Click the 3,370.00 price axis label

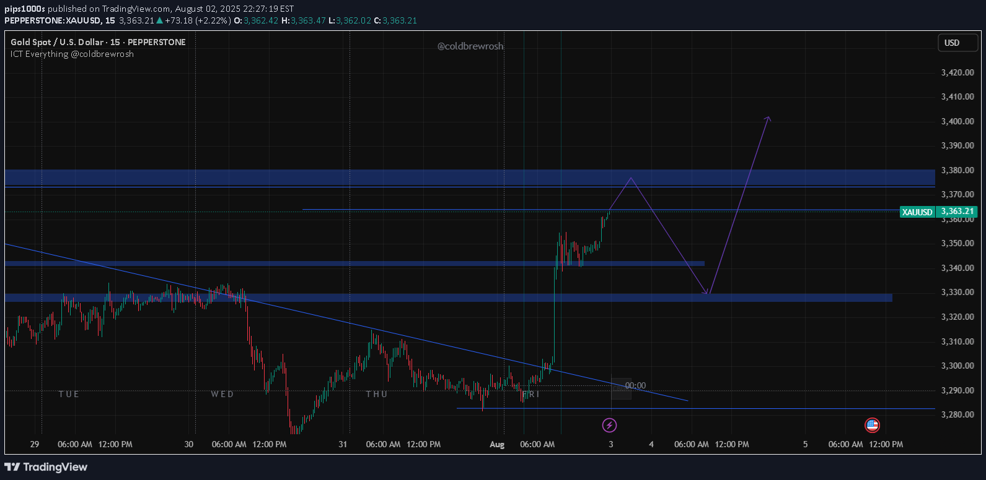click(x=957, y=194)
